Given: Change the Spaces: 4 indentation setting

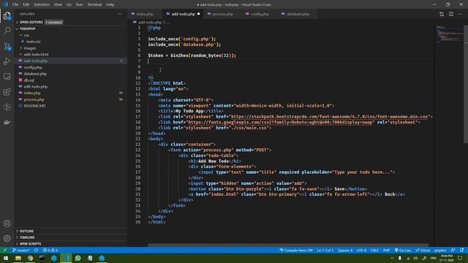Looking at the screenshot, I should (x=345, y=250).
